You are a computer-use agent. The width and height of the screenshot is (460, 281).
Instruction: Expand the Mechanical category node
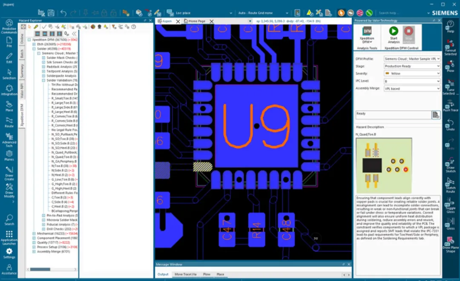click(x=34, y=234)
